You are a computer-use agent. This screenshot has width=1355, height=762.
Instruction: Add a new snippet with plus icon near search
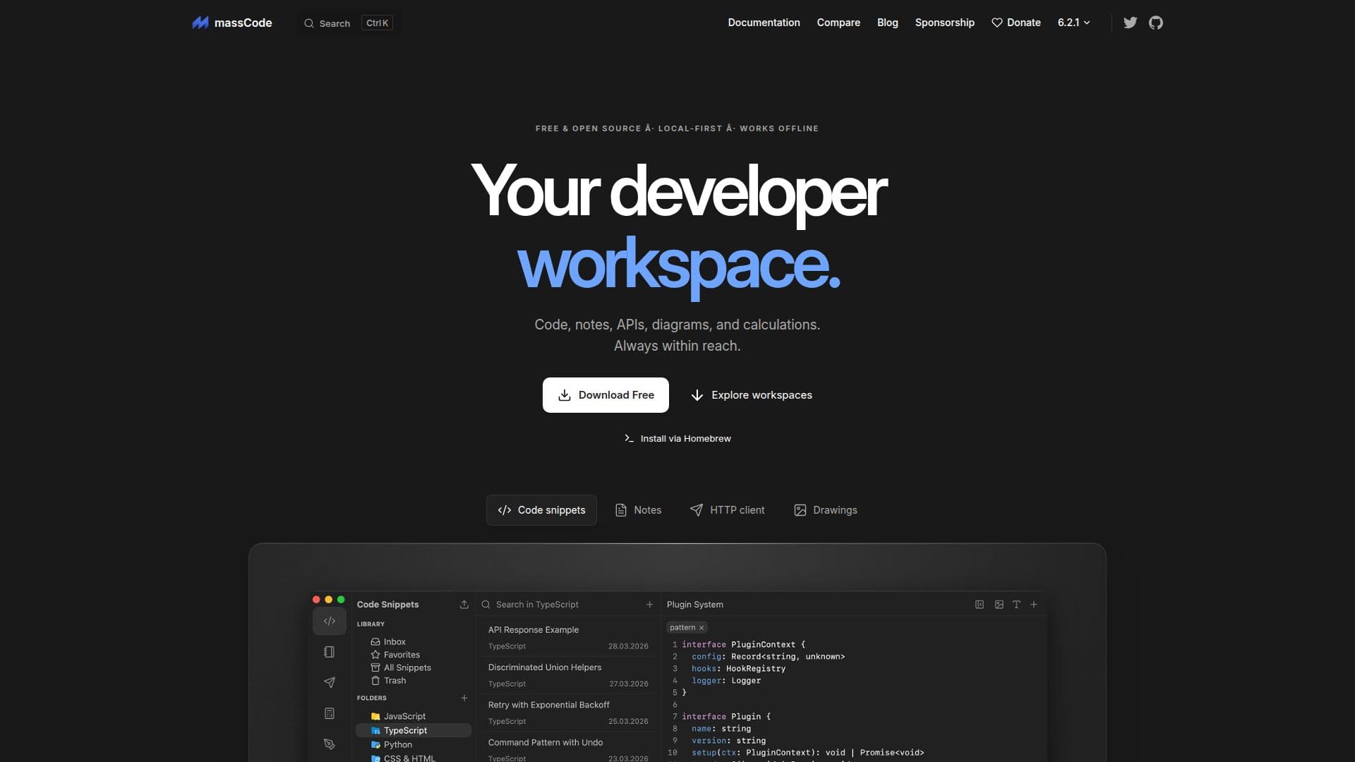[649, 605]
